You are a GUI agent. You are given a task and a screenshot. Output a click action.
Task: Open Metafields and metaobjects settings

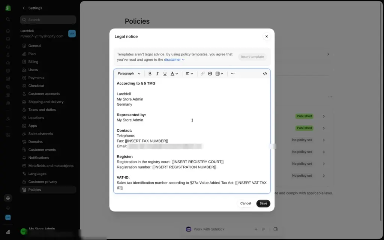click(x=48, y=165)
